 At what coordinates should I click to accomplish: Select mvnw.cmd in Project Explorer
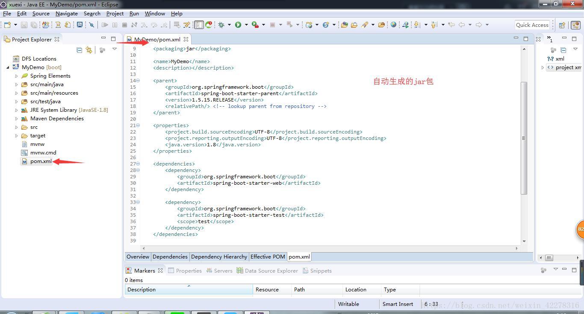tap(38, 153)
